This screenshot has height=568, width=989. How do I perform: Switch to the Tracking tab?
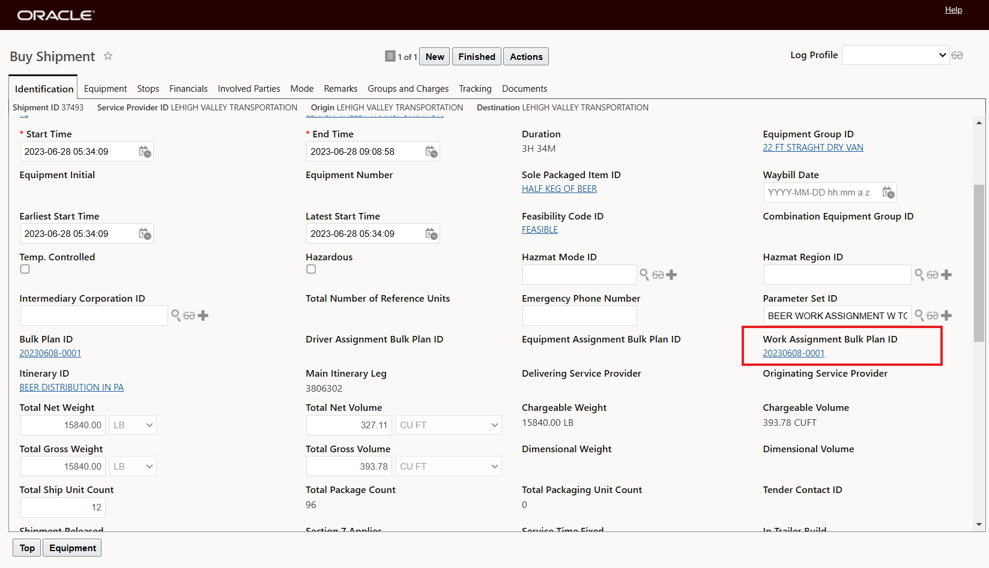[x=475, y=89]
